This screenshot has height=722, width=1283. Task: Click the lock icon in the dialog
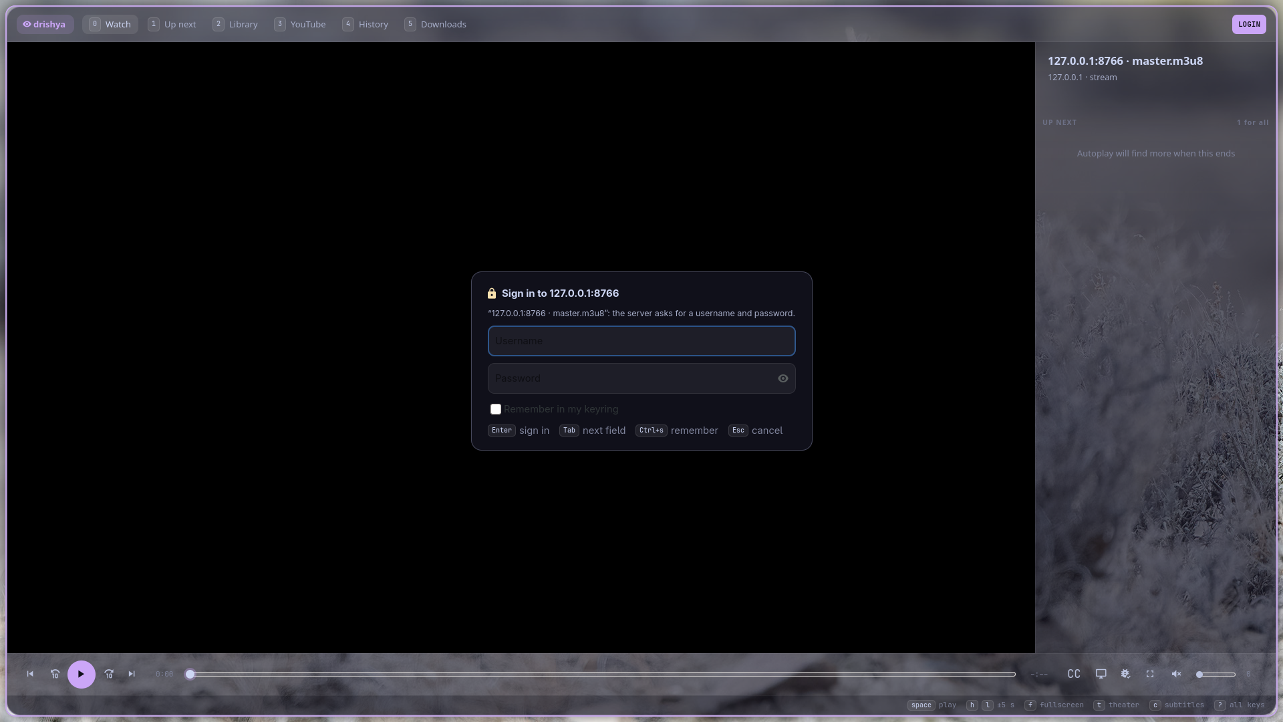[492, 293]
